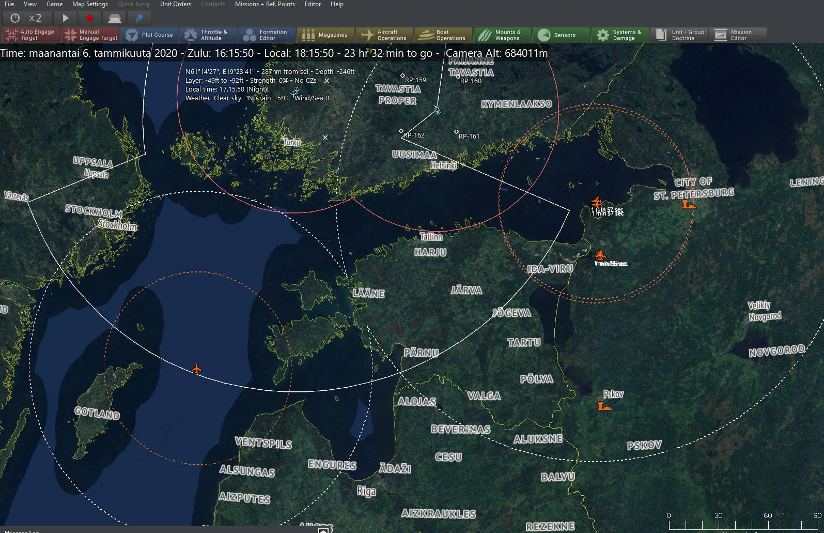
Task: Click the Auto Engage Target button
Action: [30, 35]
